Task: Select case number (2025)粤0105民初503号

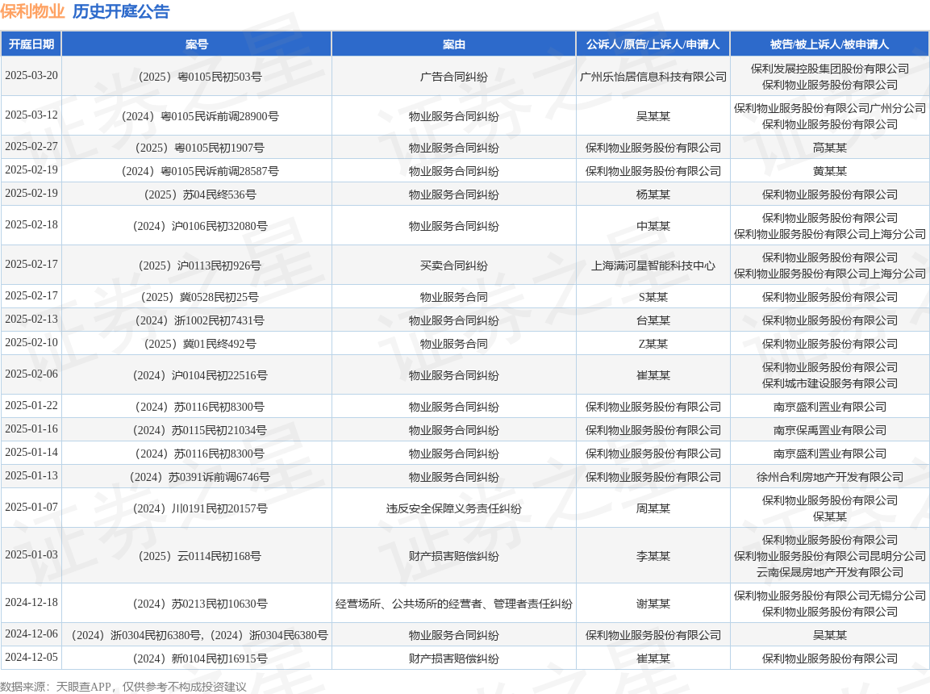Action: coord(196,77)
